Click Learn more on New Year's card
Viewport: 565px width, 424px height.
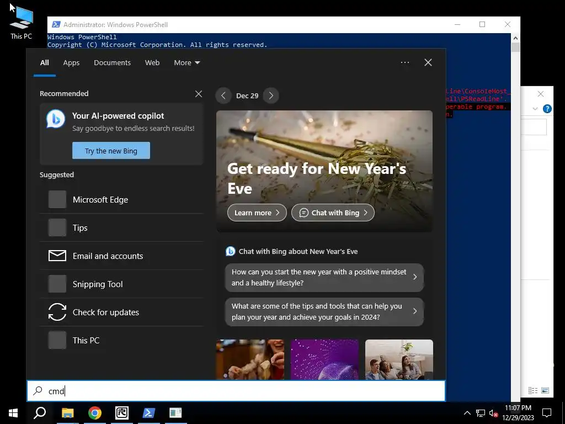tap(257, 213)
